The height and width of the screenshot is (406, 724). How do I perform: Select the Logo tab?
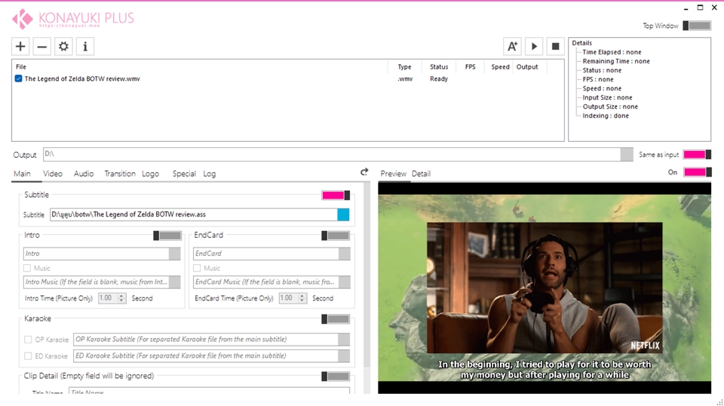click(x=151, y=174)
